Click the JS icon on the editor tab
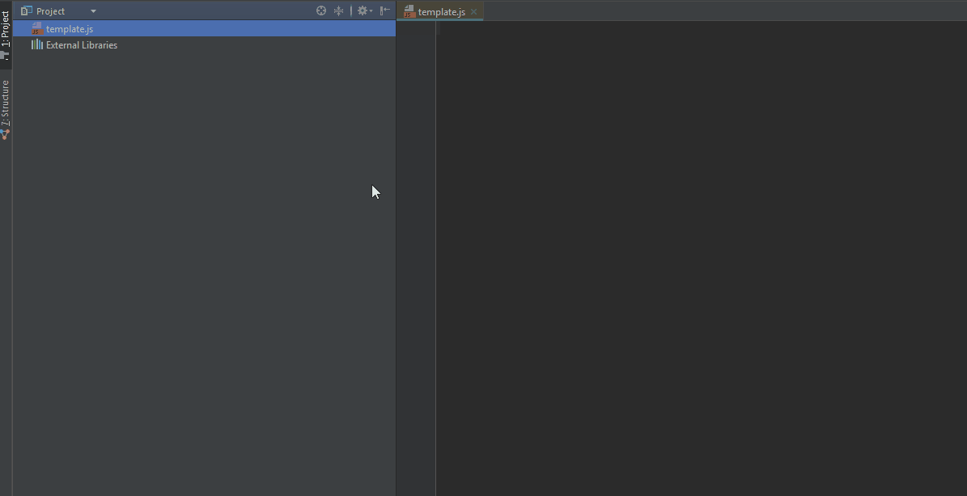This screenshot has width=967, height=496. tap(409, 11)
